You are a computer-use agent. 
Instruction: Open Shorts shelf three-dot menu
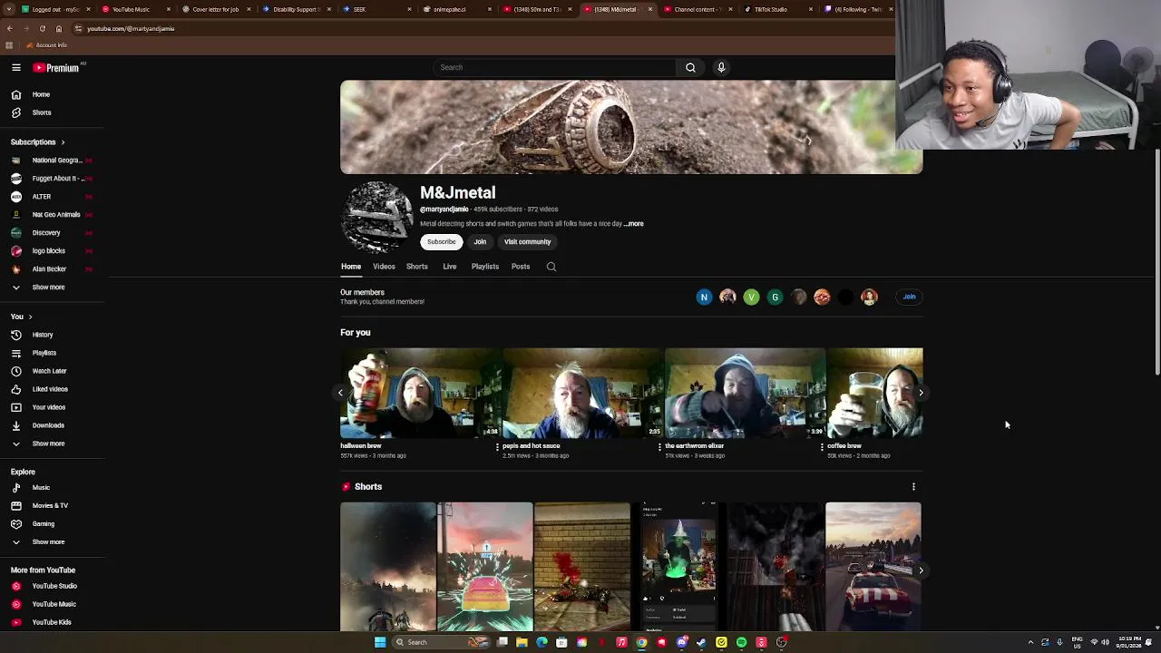913,487
